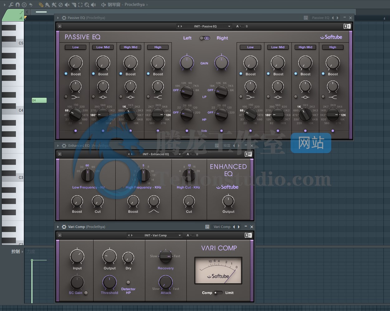
Task: Click the link label between HP knobs
Action: [x=204, y=131]
